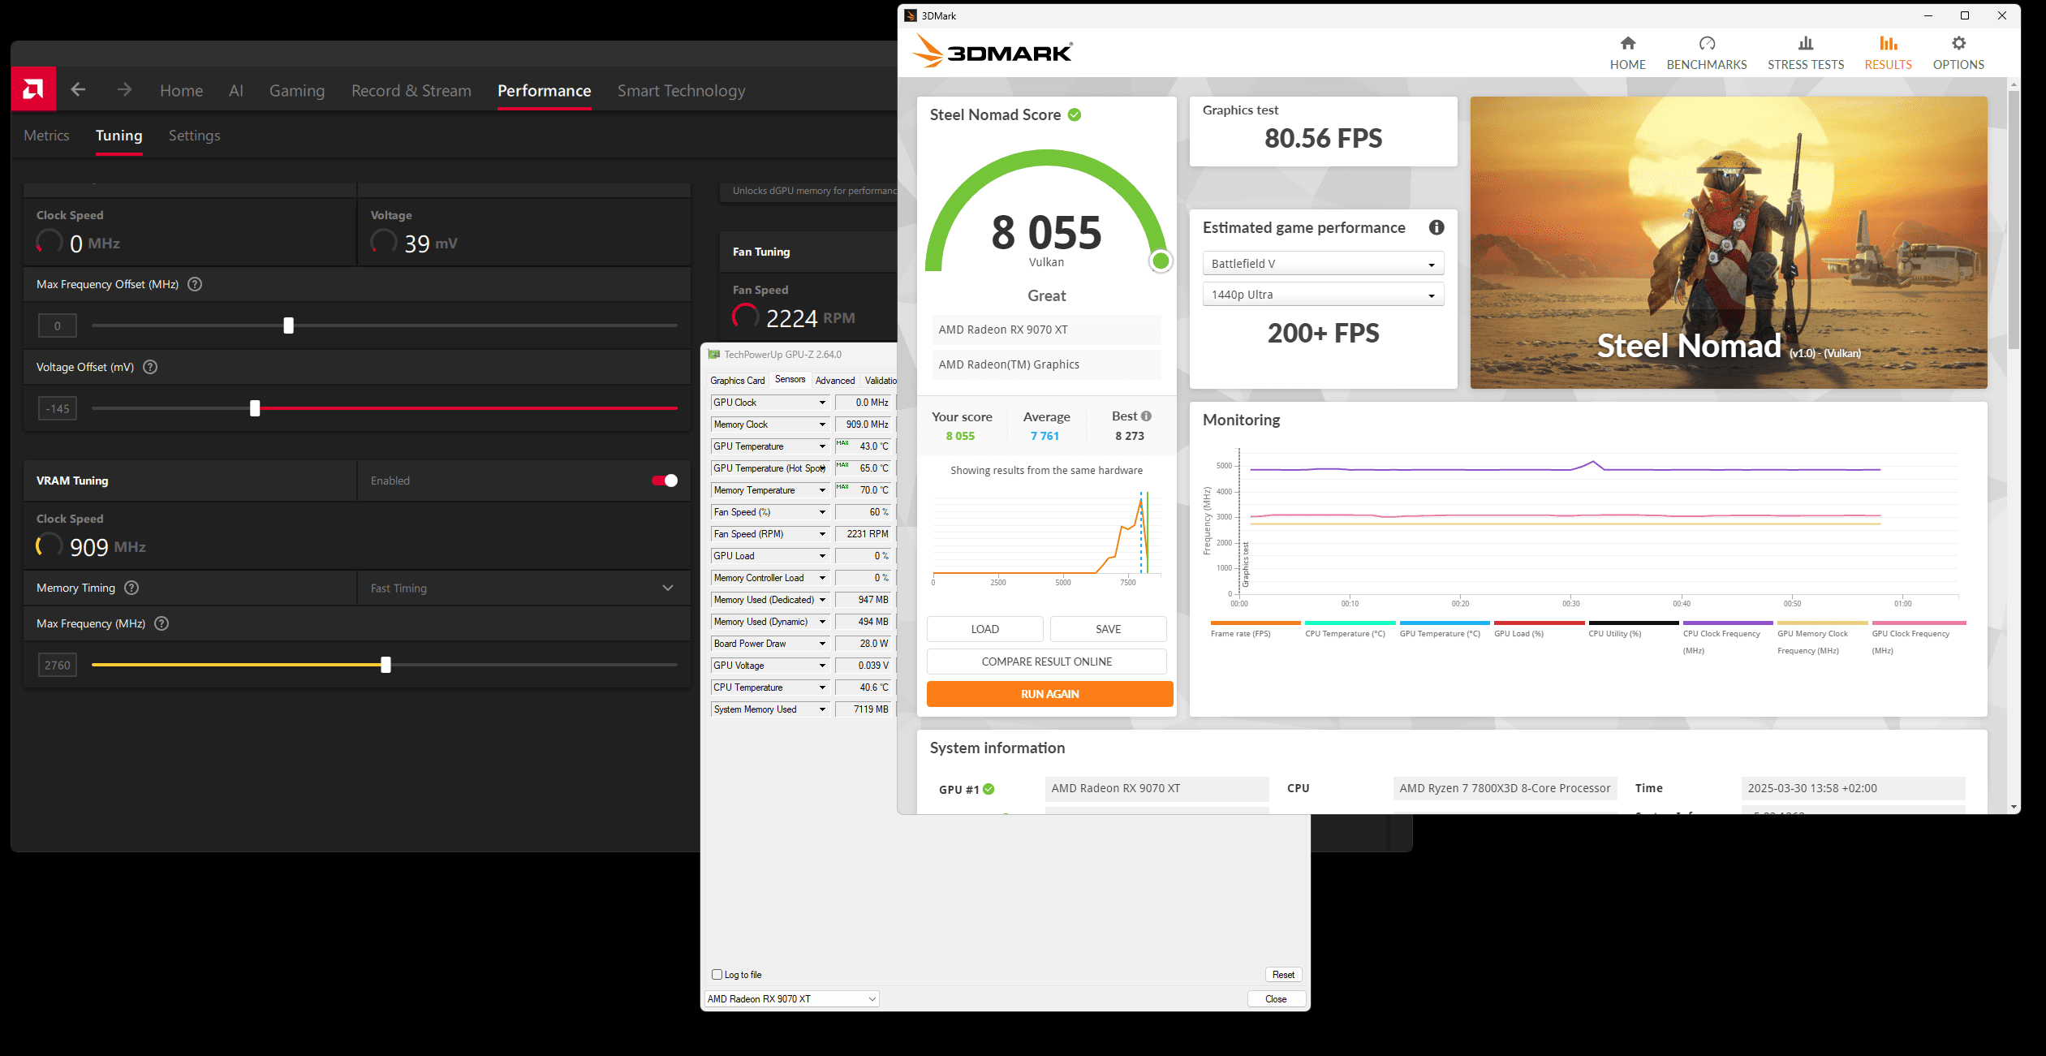The image size is (2046, 1056).
Task: Click the GPU-Z title bar icon
Action: click(x=713, y=355)
